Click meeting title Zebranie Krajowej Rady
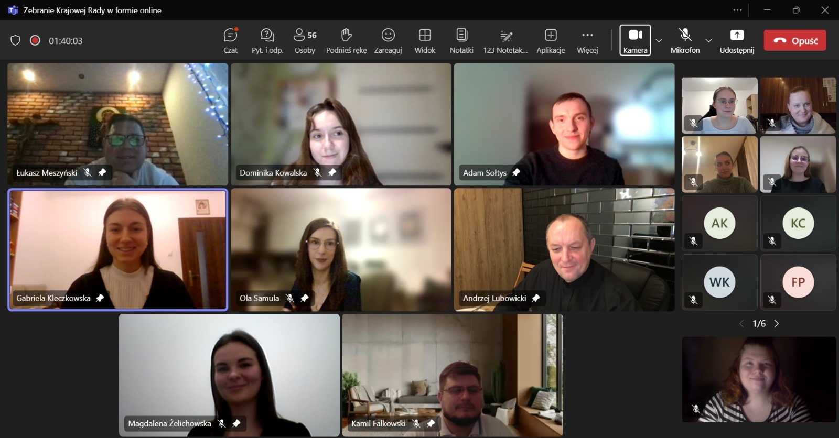839x438 pixels. (92, 10)
